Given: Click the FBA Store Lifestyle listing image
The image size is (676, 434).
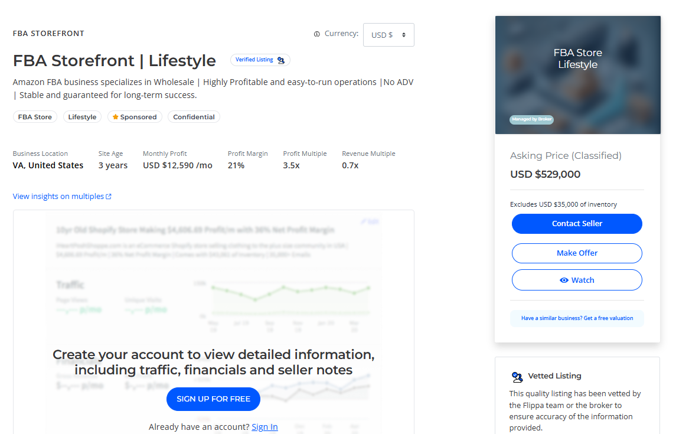Looking at the screenshot, I should click(x=578, y=75).
